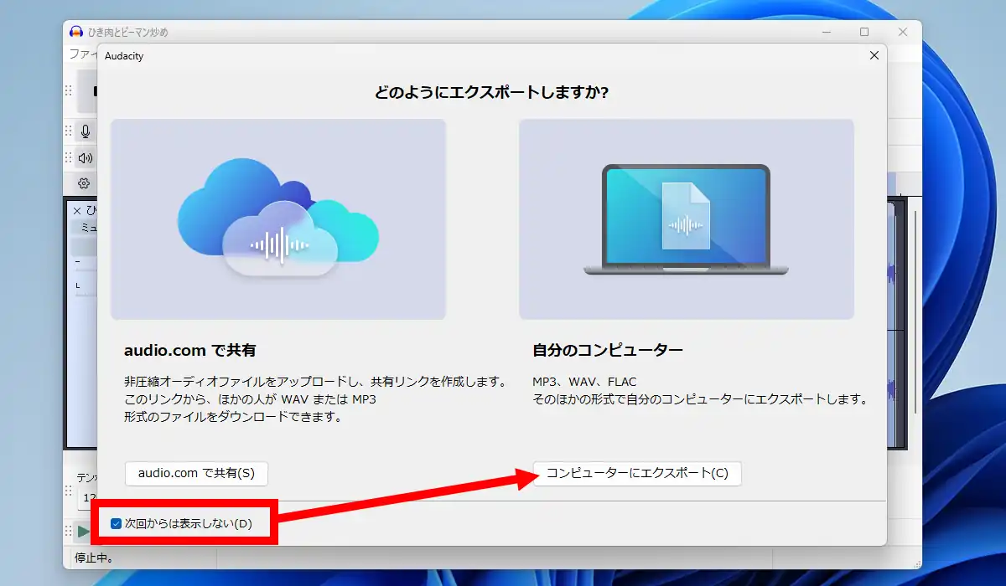Click the microphone recording device icon

pos(85,131)
